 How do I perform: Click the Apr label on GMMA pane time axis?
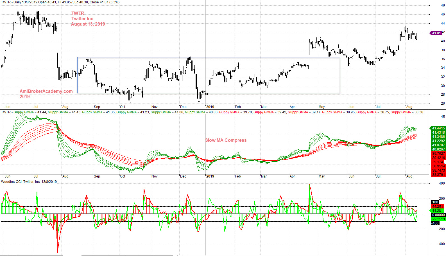tap(292, 176)
